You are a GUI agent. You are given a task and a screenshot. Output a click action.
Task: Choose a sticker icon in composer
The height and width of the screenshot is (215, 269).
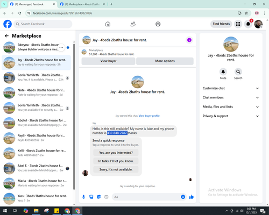tap(99, 197)
